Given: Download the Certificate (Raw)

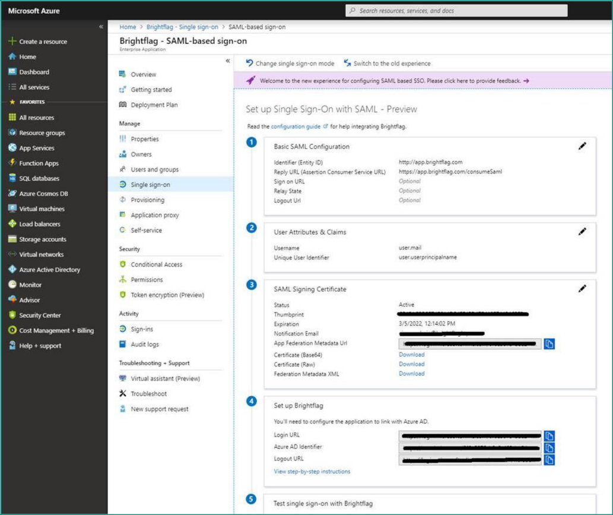Looking at the screenshot, I should [411, 364].
